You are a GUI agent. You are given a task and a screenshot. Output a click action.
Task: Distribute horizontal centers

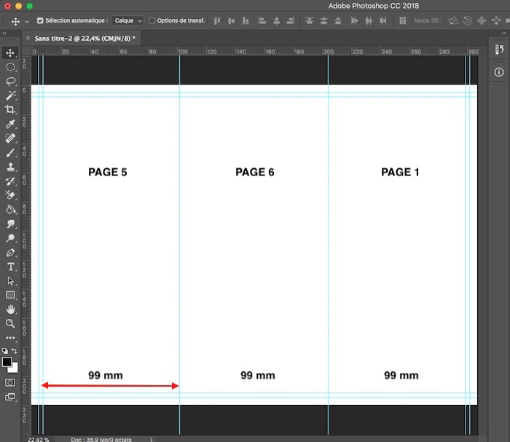[x=369, y=21]
